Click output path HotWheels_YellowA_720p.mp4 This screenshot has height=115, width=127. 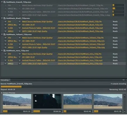point(81,44)
